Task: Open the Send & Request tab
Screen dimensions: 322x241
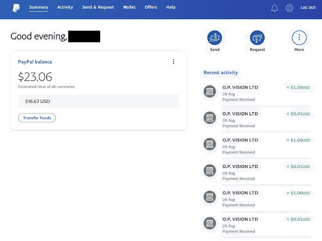Action: (x=98, y=7)
